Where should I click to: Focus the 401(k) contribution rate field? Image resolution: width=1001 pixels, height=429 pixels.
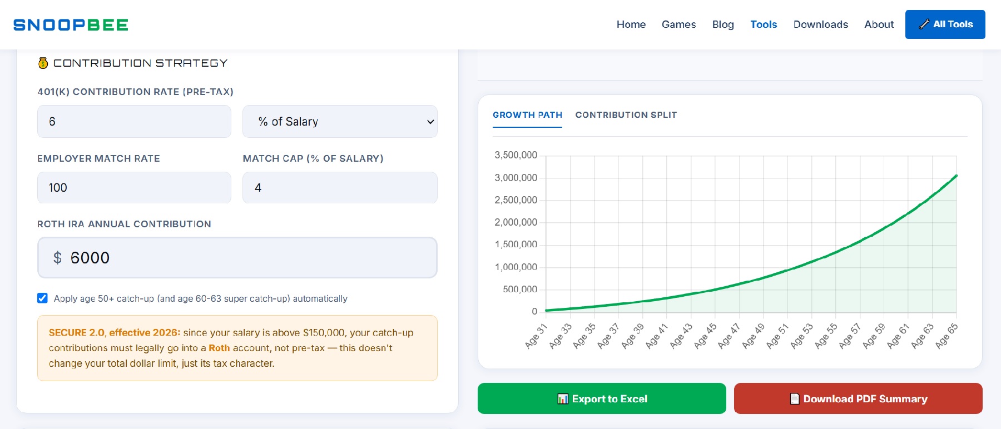click(134, 121)
